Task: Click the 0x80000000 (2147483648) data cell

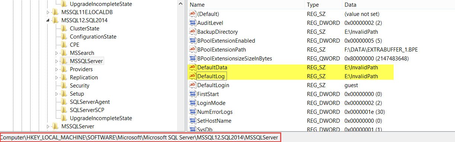Action: coord(377,59)
